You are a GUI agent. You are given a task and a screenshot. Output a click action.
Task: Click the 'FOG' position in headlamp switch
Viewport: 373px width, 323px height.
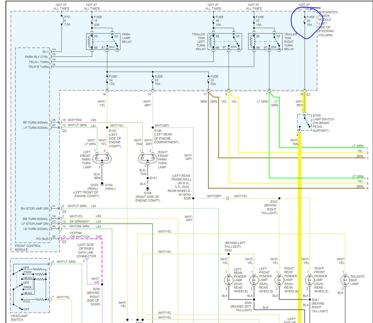[27, 302]
